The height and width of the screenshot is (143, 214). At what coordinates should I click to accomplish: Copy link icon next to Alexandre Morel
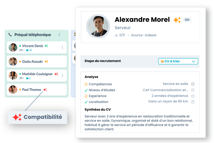tap(187, 20)
